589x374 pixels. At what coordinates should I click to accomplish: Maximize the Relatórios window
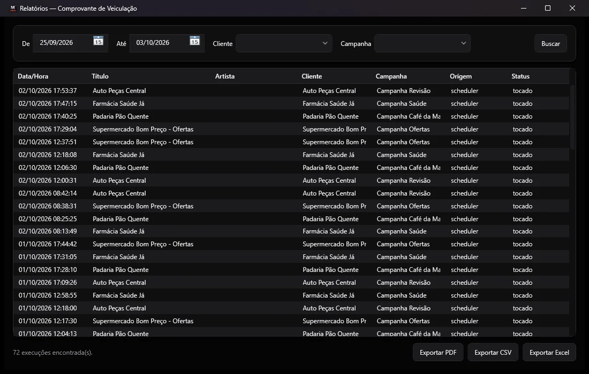[x=548, y=8]
